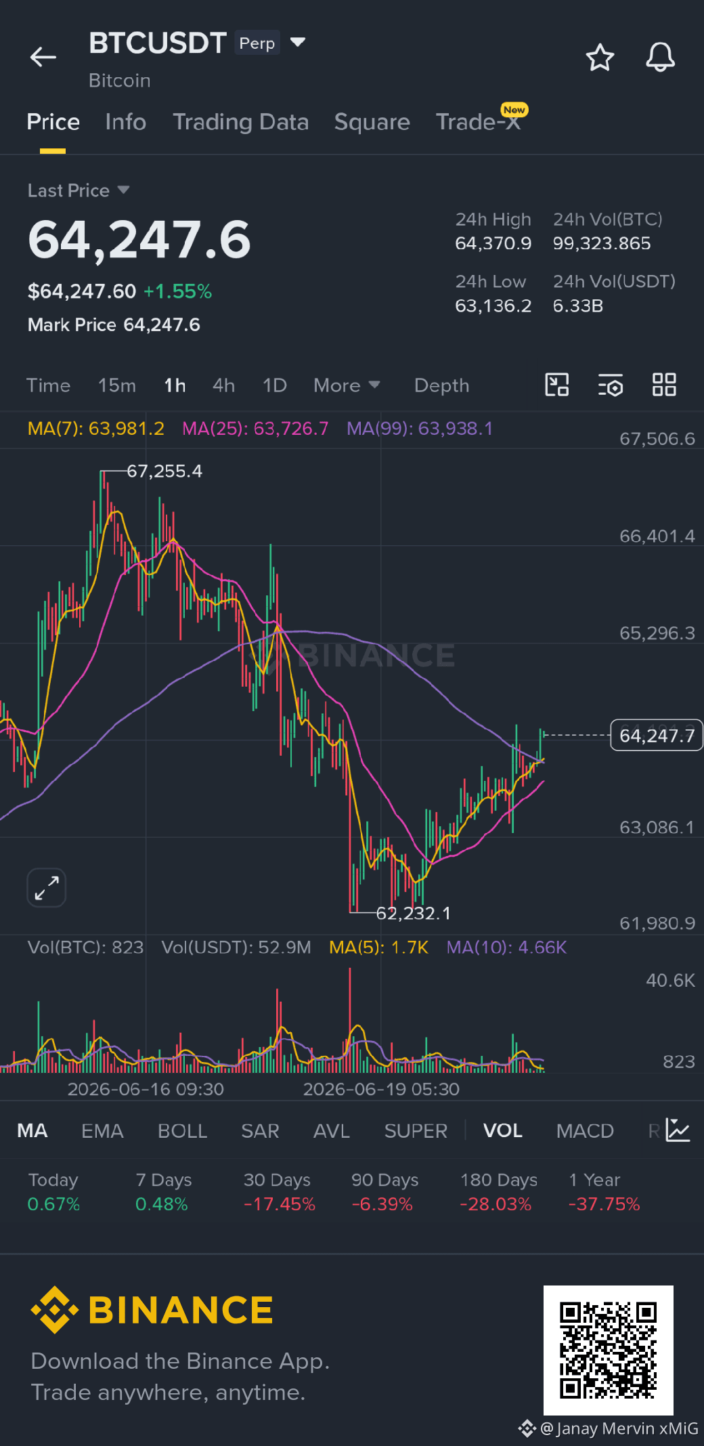Viewport: 704px width, 1446px height.
Task: Tap the Binance diamond logo
Action: [55, 1309]
